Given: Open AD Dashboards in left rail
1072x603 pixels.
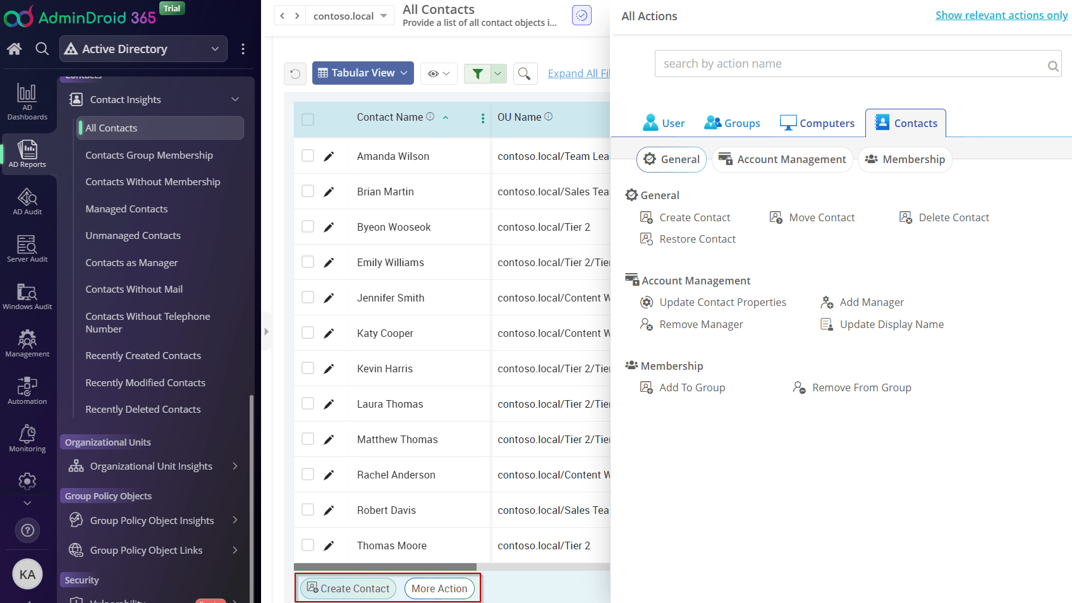Looking at the screenshot, I should (x=27, y=101).
